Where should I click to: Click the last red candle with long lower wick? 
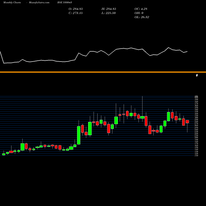[x=187, y=122]
